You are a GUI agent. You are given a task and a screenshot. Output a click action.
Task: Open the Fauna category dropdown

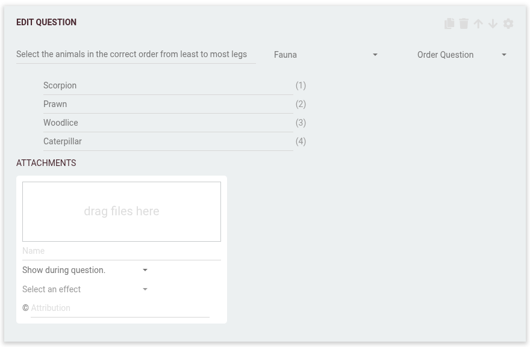[x=325, y=55]
